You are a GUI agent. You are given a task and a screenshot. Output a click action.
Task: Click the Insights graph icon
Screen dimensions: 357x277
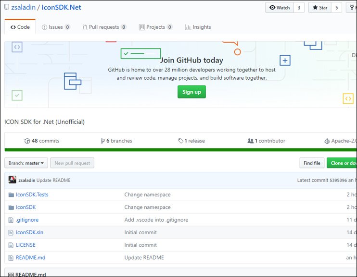(188, 27)
